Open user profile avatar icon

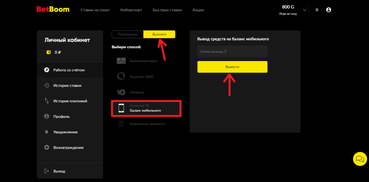coord(328,10)
